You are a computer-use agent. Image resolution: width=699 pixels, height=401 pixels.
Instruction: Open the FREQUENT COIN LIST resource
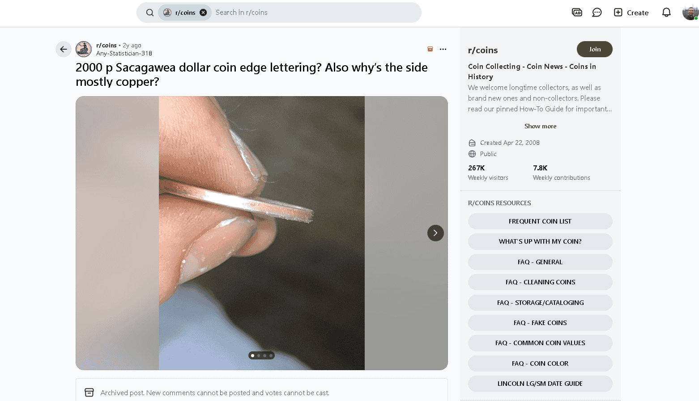coord(540,221)
